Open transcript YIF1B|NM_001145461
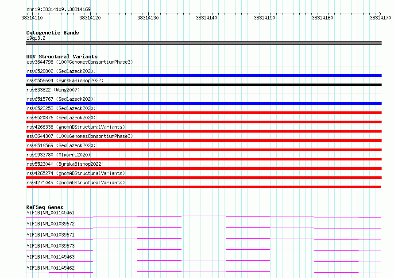394x278 pixels. coord(50,213)
